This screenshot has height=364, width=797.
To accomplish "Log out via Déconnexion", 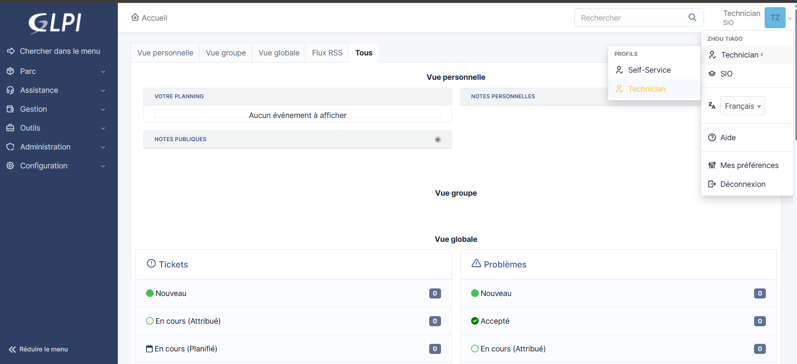I will (x=747, y=184).
